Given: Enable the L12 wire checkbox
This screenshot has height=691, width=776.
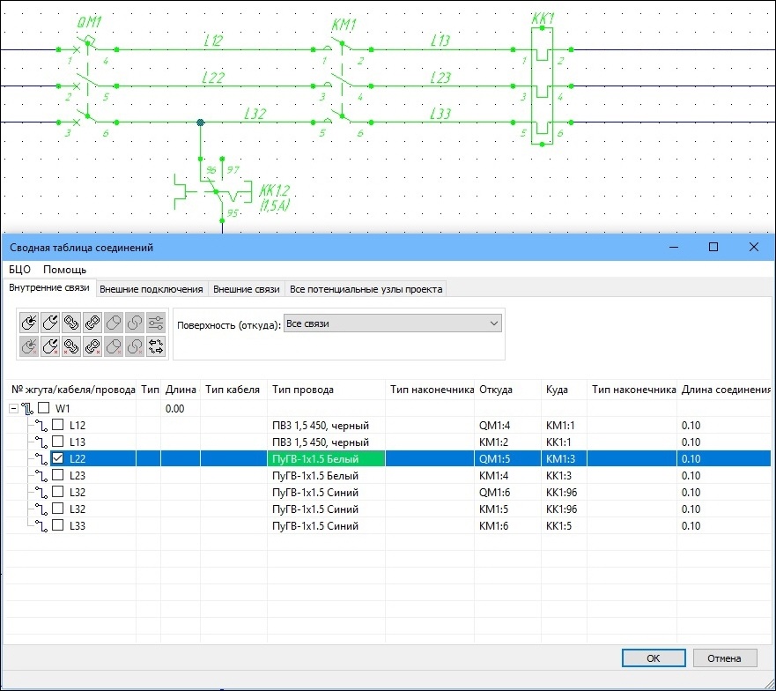Looking at the screenshot, I should point(58,426).
